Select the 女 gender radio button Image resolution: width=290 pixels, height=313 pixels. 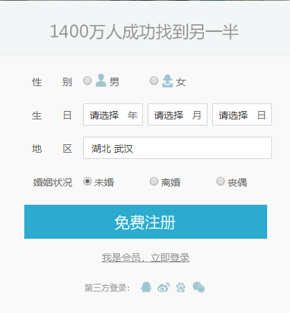tap(154, 81)
